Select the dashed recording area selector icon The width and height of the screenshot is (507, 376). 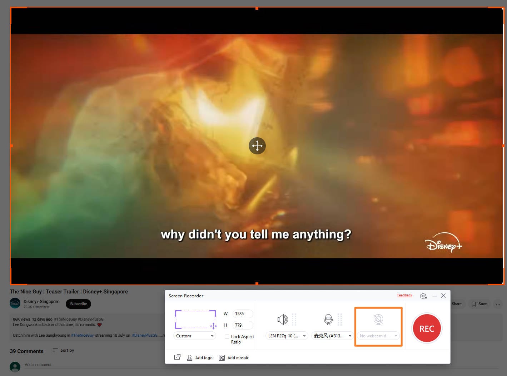(x=195, y=319)
